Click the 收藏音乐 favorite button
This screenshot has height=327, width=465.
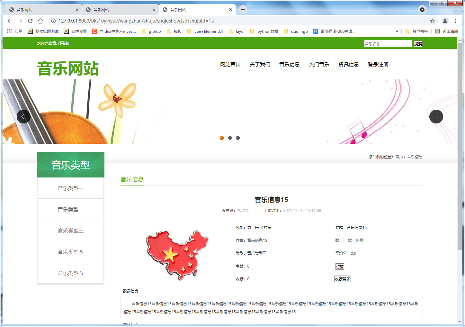point(343,279)
